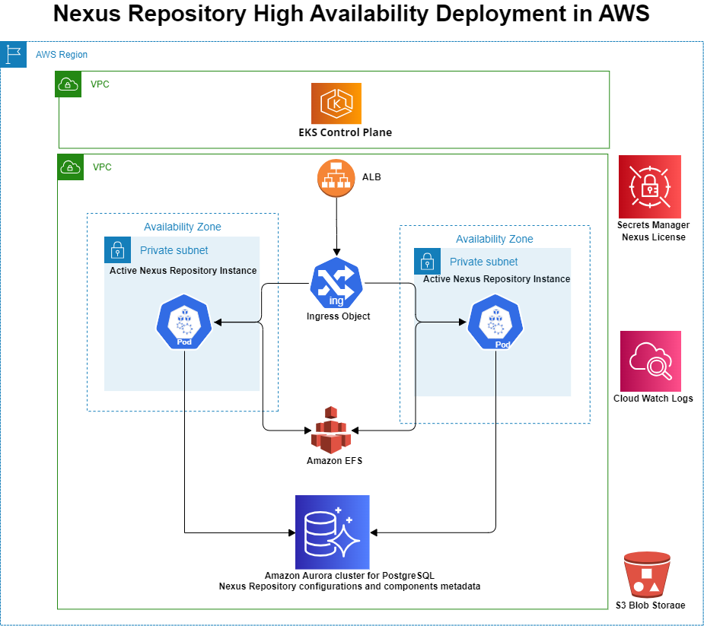Select the Amazon Aurora cluster icon
Screen dimensions: 704x626
point(333,532)
